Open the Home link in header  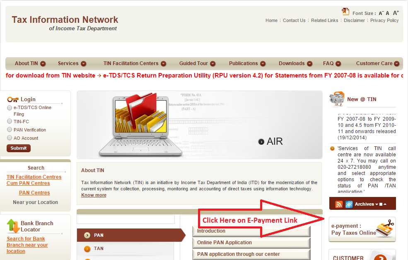click(x=271, y=20)
